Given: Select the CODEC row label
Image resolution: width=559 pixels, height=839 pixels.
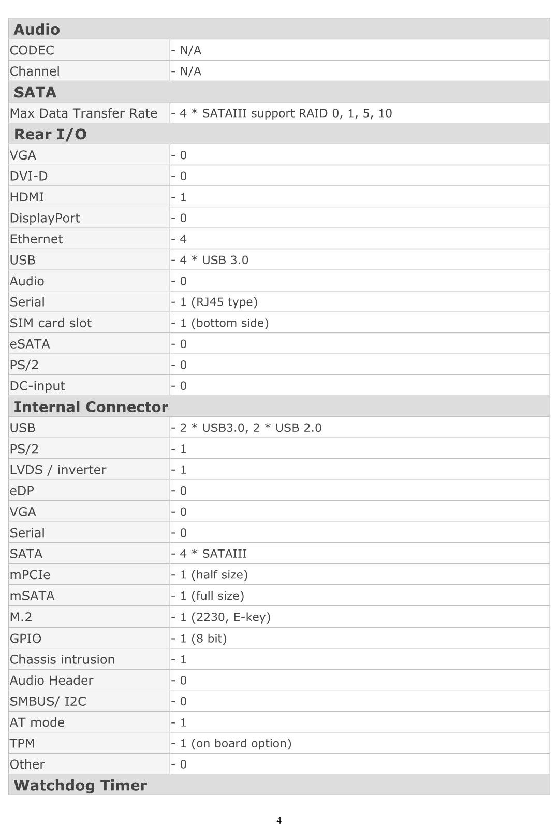Looking at the screenshot, I should pos(32,50).
